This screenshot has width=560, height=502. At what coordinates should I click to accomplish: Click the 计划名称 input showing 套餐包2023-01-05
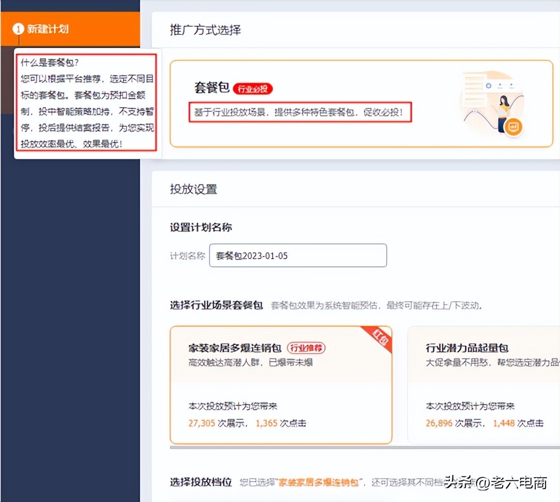pos(297,255)
